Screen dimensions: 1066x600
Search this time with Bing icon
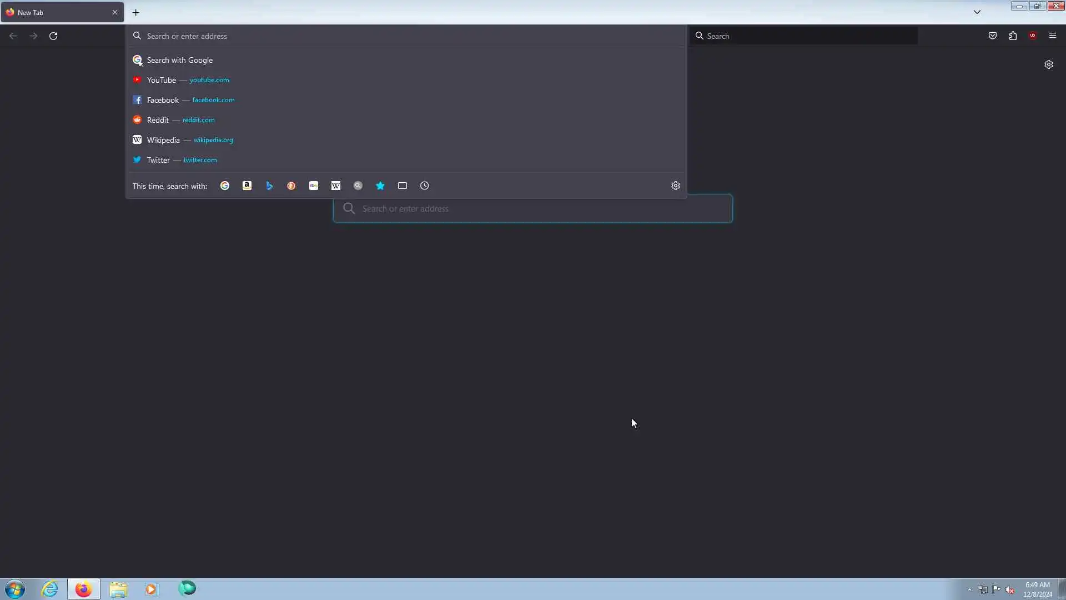pos(269,186)
